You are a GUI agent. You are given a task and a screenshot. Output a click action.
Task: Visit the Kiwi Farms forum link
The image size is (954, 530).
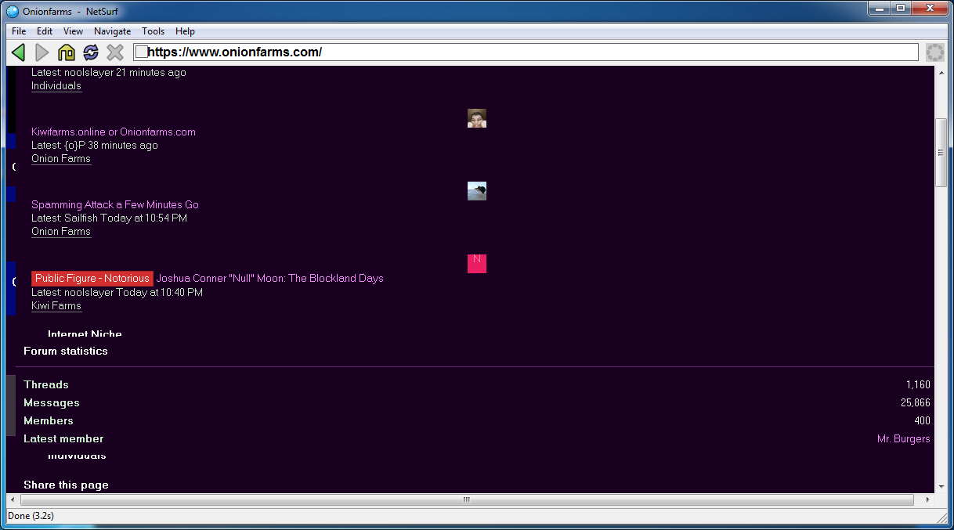pyautogui.click(x=56, y=305)
